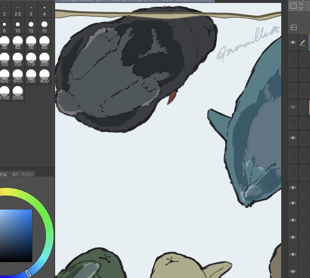Select brush size 700
This screenshot has width=310, height=278.
click(31, 76)
